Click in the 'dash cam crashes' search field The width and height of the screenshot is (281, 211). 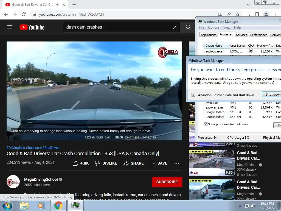tap(117, 27)
